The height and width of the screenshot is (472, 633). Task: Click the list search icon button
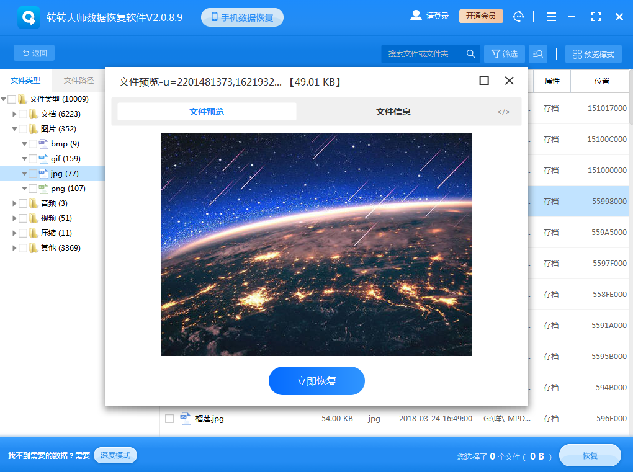coord(537,54)
